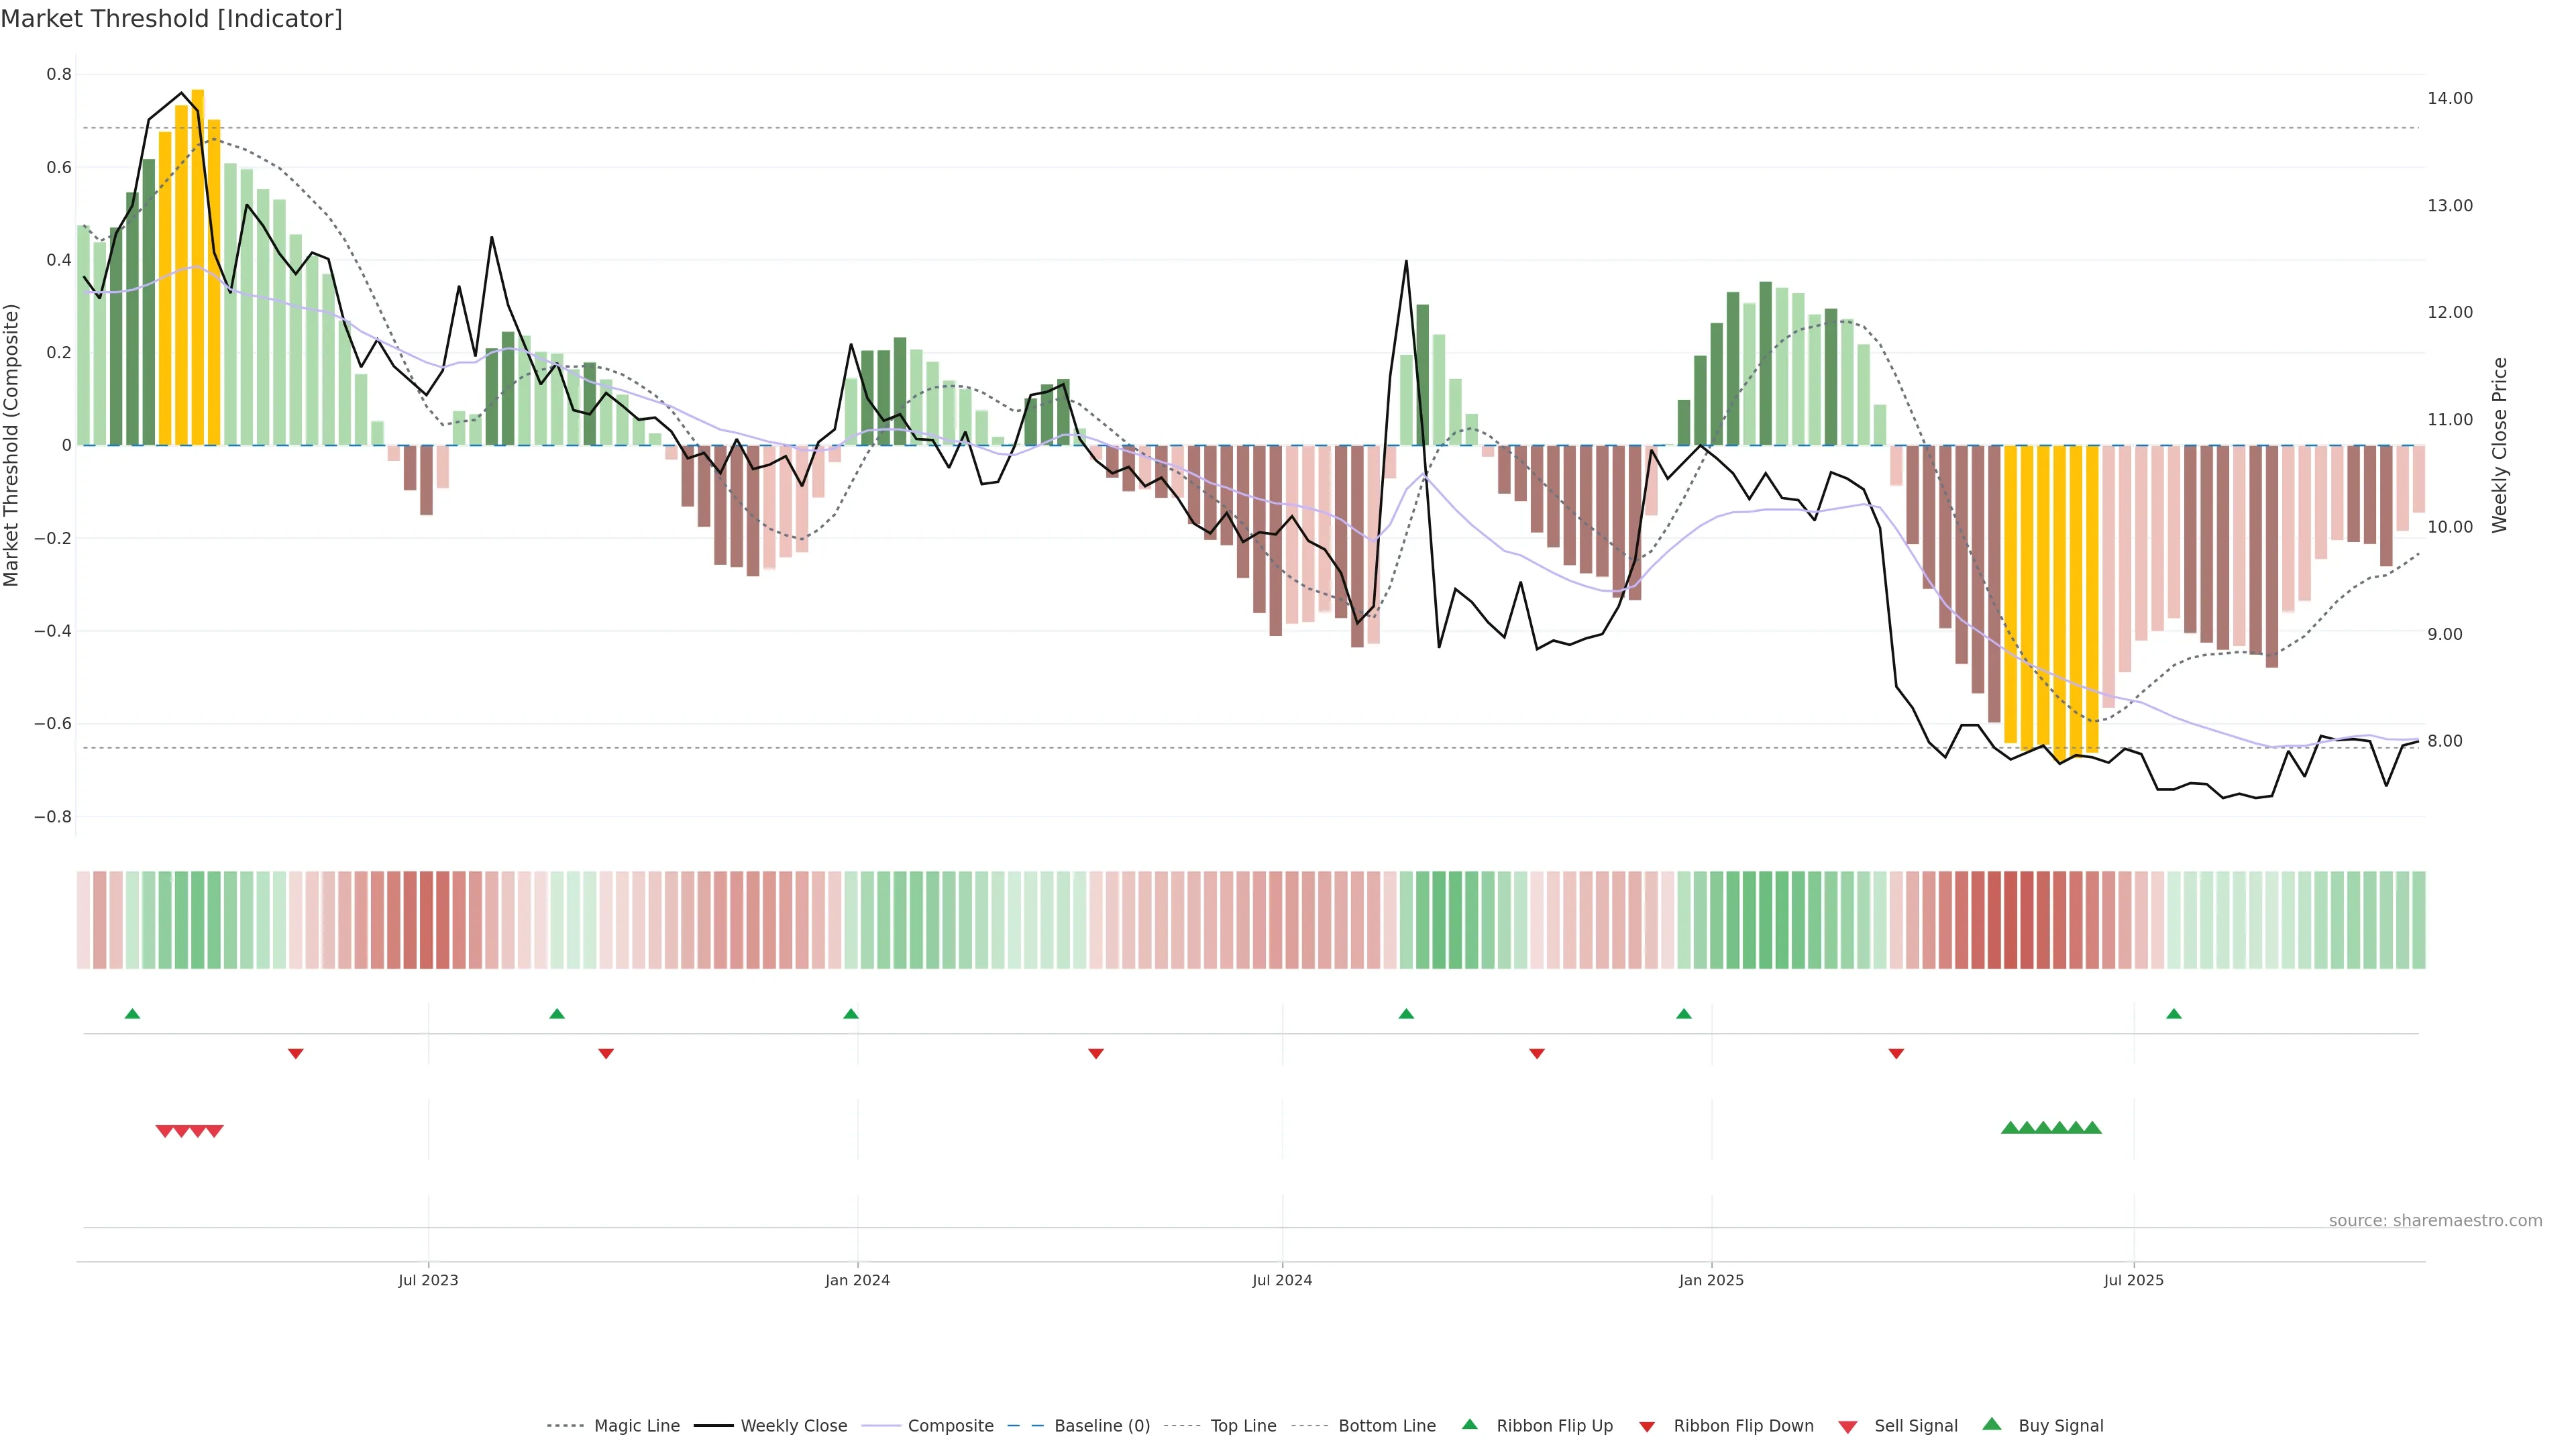Click the Market Threshold [Indicator] title
The height and width of the screenshot is (1449, 2576).
(171, 19)
